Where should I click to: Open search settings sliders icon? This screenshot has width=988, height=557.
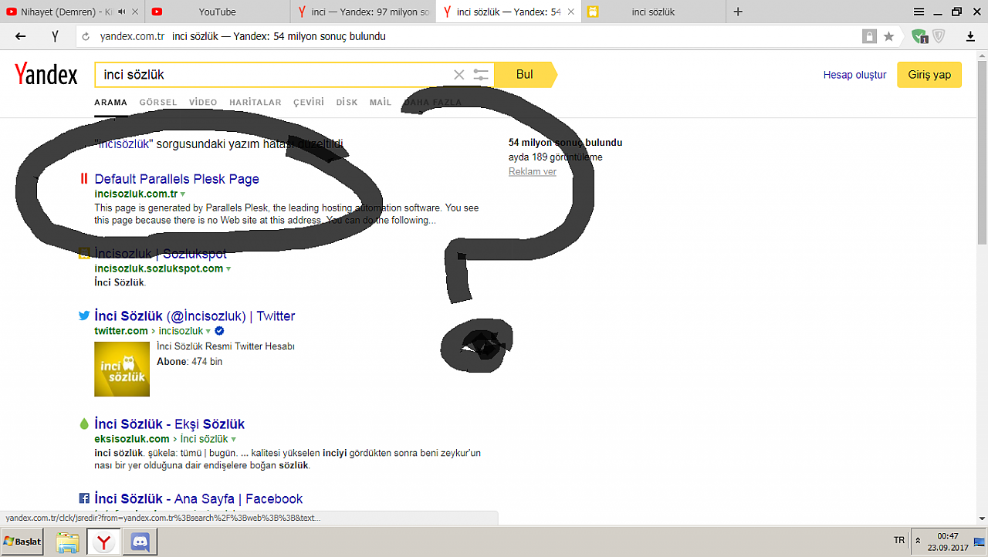click(x=481, y=75)
